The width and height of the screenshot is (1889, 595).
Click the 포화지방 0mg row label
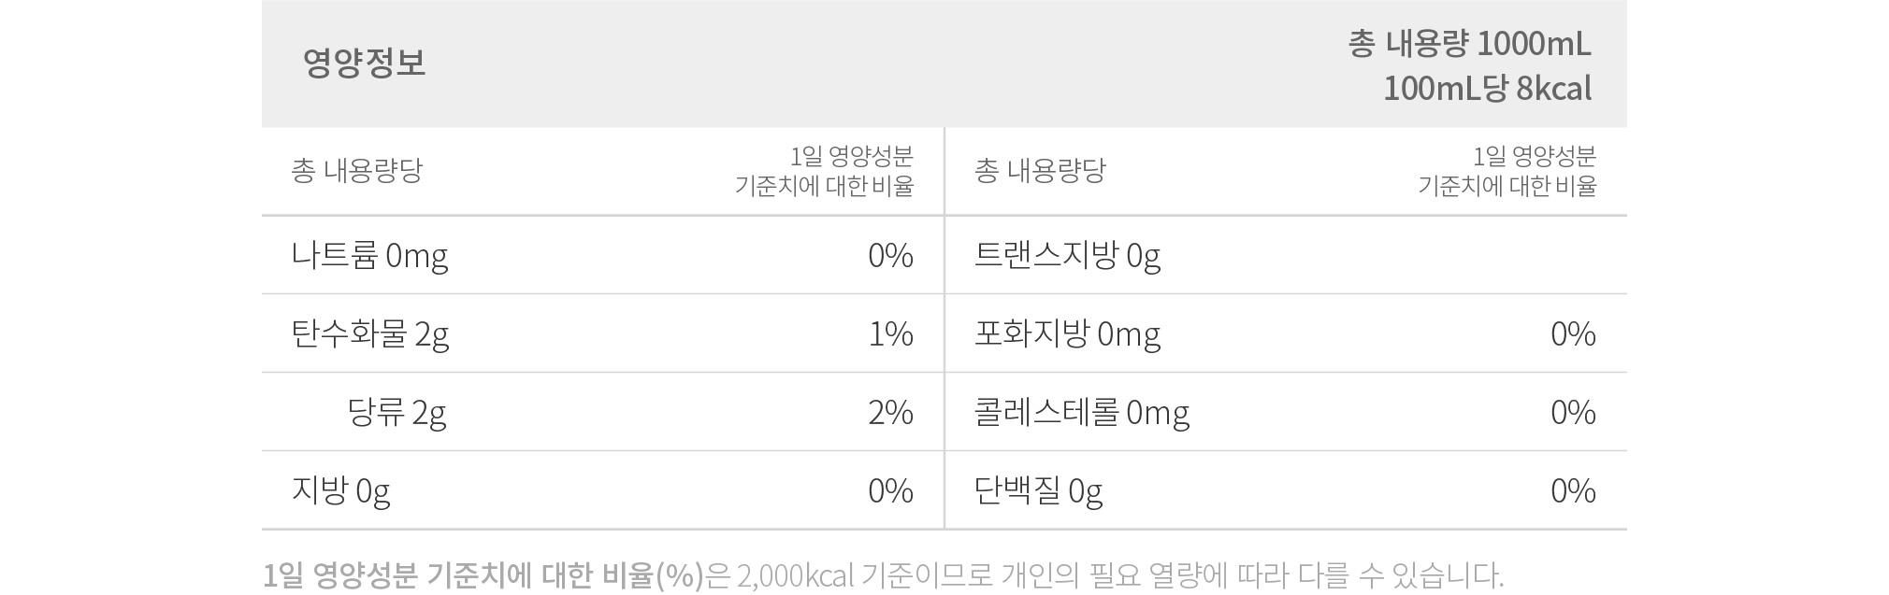[x=1067, y=333]
